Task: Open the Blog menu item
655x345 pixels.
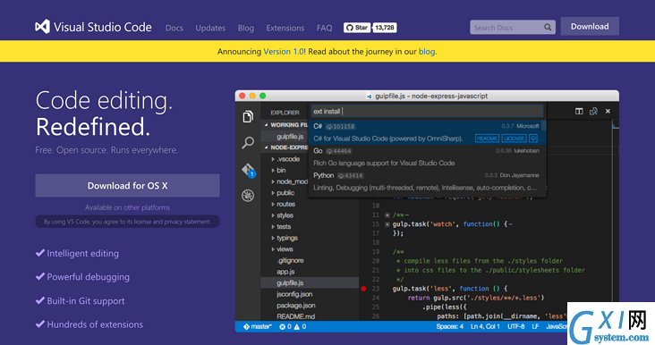Action: 245,28
